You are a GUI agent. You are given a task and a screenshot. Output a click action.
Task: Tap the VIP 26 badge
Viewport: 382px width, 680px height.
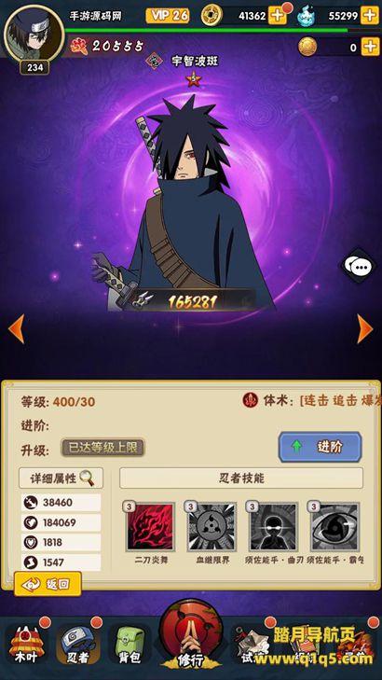pyautogui.click(x=168, y=16)
